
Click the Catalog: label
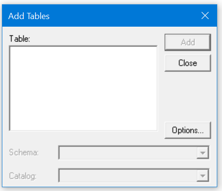pos(23,176)
